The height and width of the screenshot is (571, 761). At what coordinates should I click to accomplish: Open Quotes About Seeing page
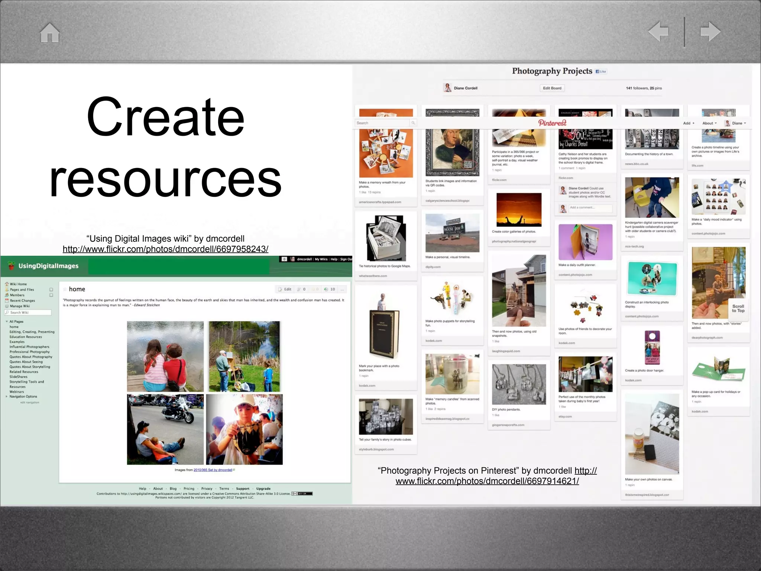tap(26, 362)
